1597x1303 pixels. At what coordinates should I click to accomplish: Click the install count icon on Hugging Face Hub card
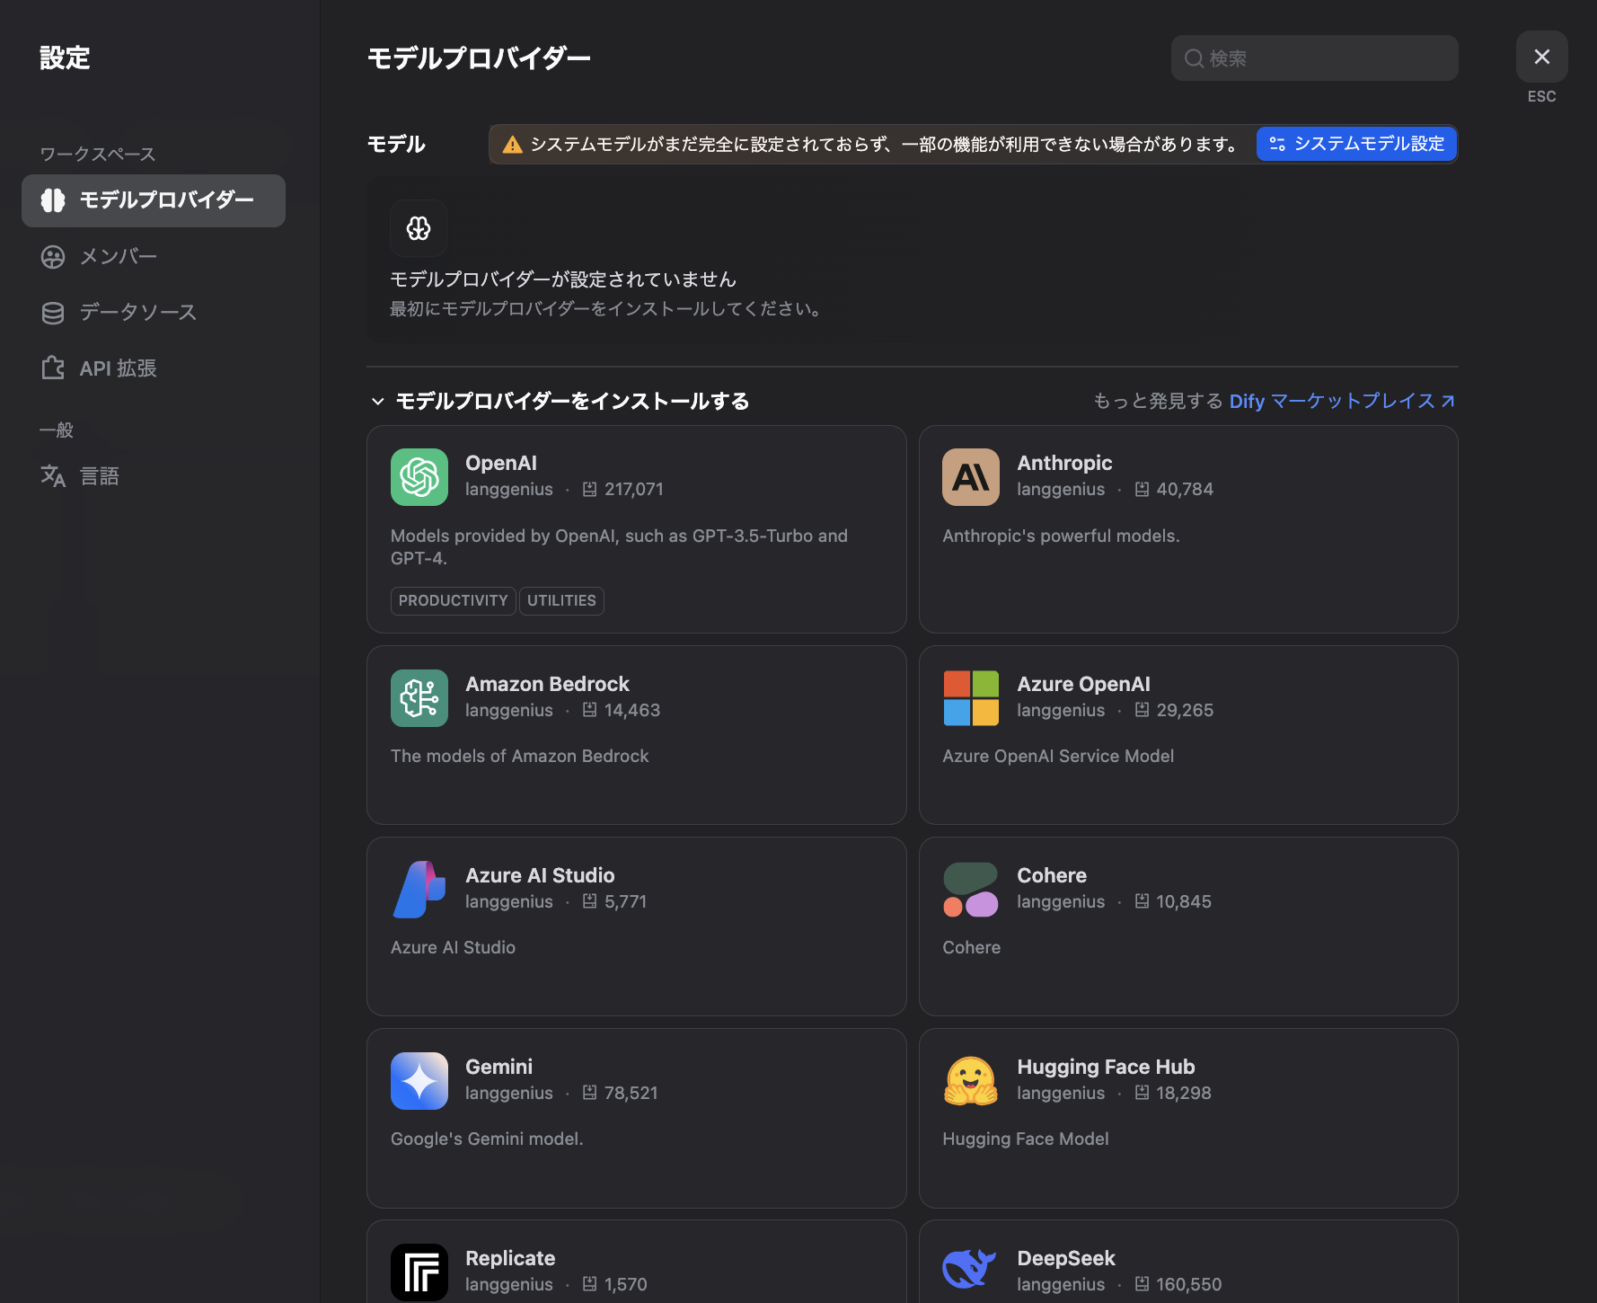[1142, 1093]
